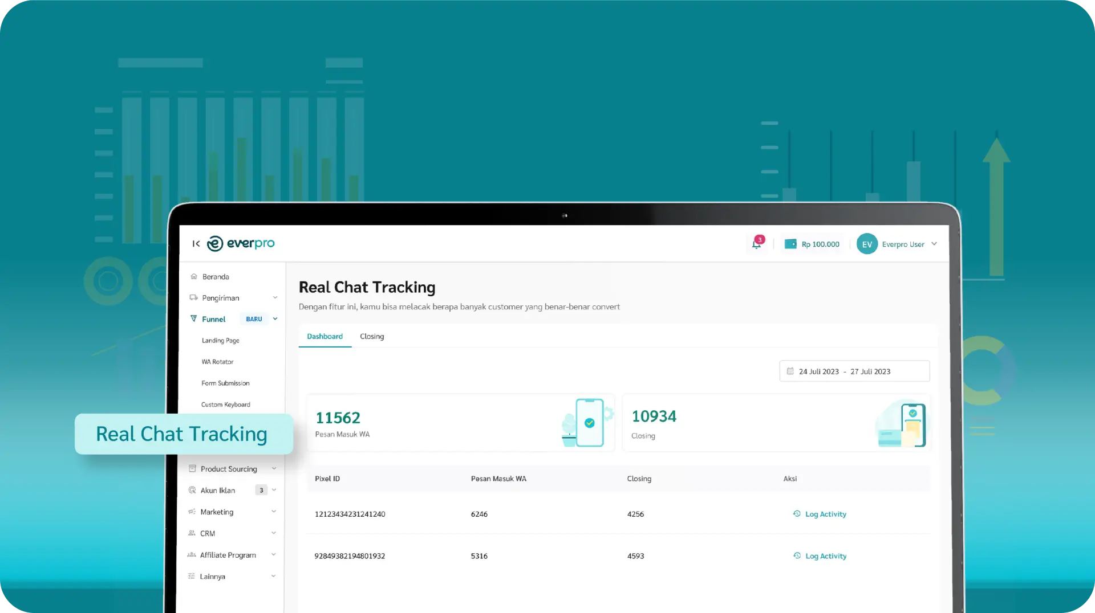The image size is (1095, 613).
Task: Collapse sidebar using the arrow icon
Action: pos(196,244)
